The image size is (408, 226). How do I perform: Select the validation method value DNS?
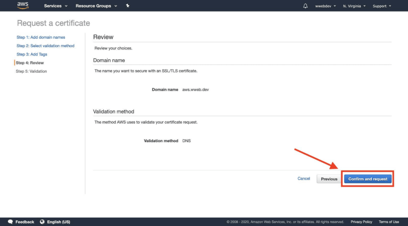[186, 141]
